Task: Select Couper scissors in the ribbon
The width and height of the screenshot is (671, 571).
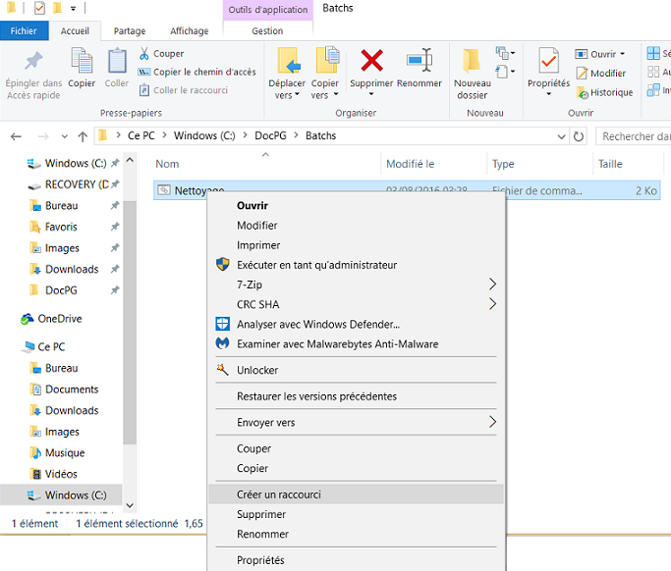Action: click(x=161, y=54)
